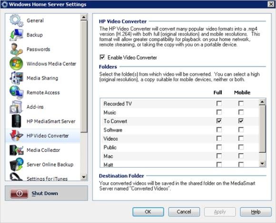Screen dimensions: 276x223
Task: Close the Windows Home Server Settings dialog
Action: coord(271,4)
